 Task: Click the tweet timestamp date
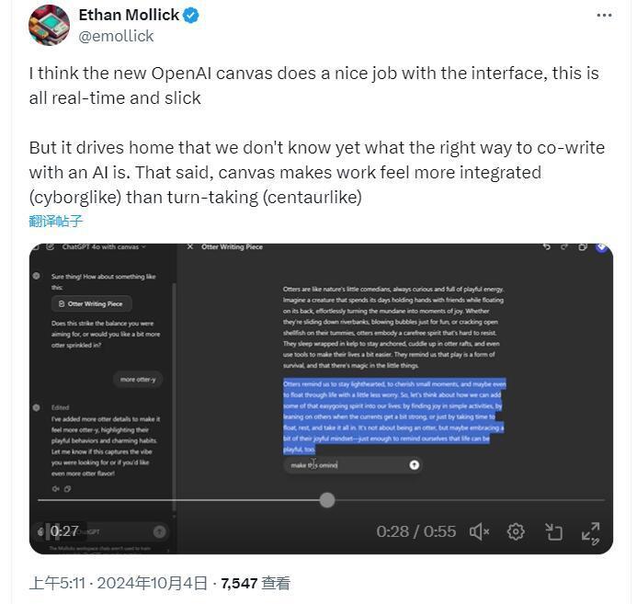[119, 583]
